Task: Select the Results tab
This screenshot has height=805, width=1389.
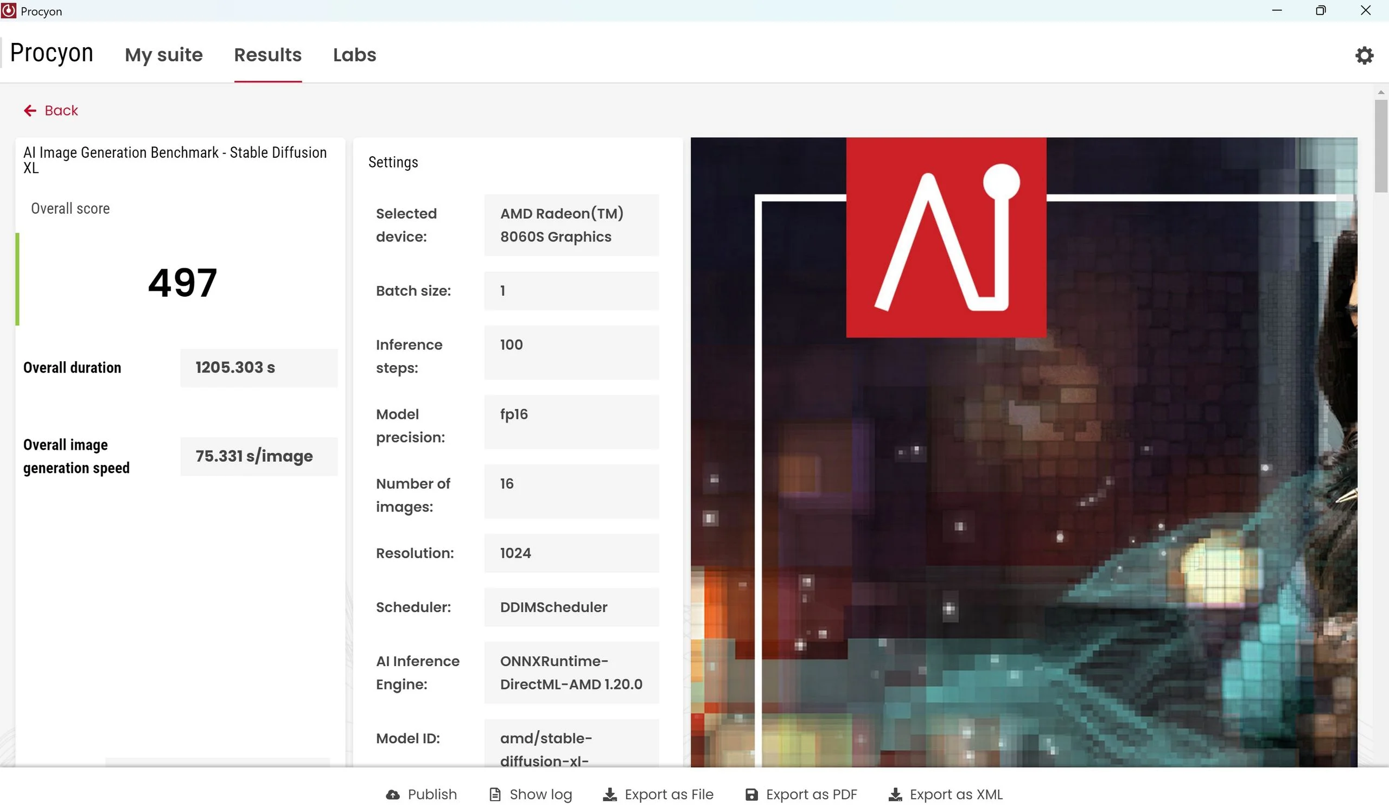Action: coord(267,55)
